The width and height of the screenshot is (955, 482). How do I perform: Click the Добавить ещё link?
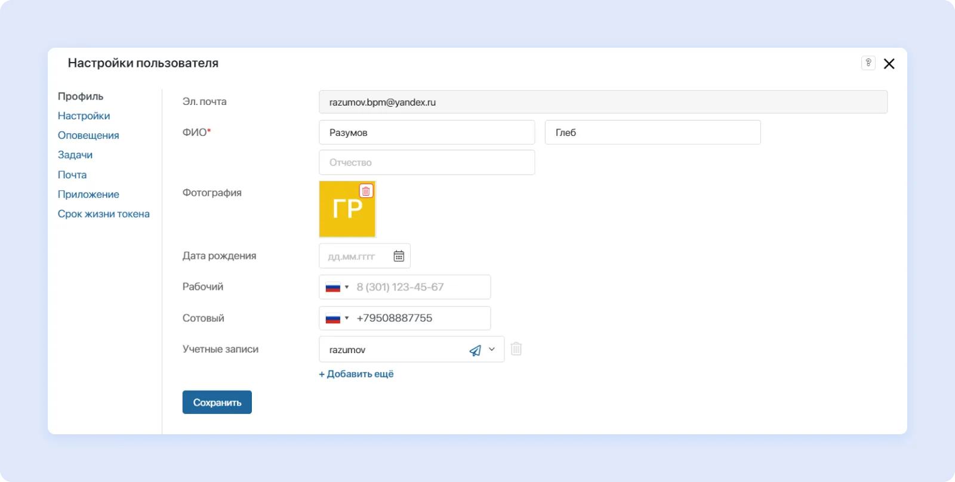356,374
